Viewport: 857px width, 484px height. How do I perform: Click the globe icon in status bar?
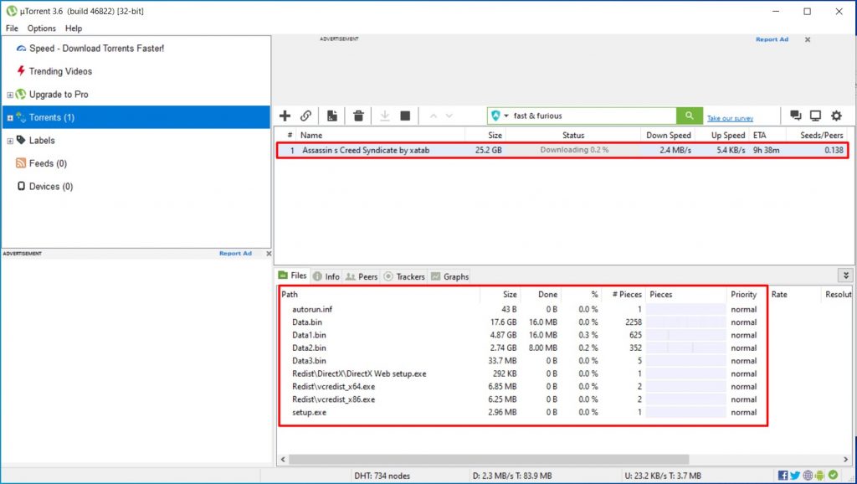[808, 476]
